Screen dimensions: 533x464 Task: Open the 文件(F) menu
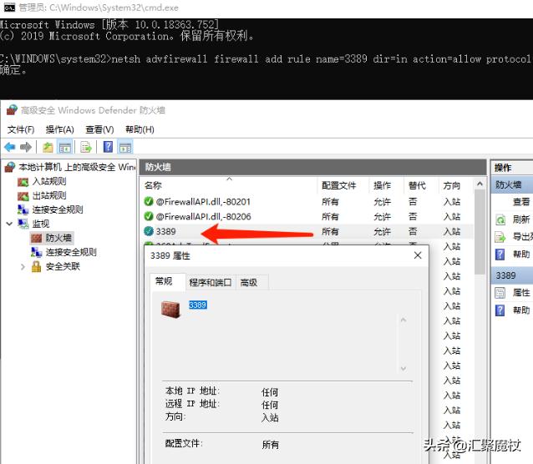point(21,129)
